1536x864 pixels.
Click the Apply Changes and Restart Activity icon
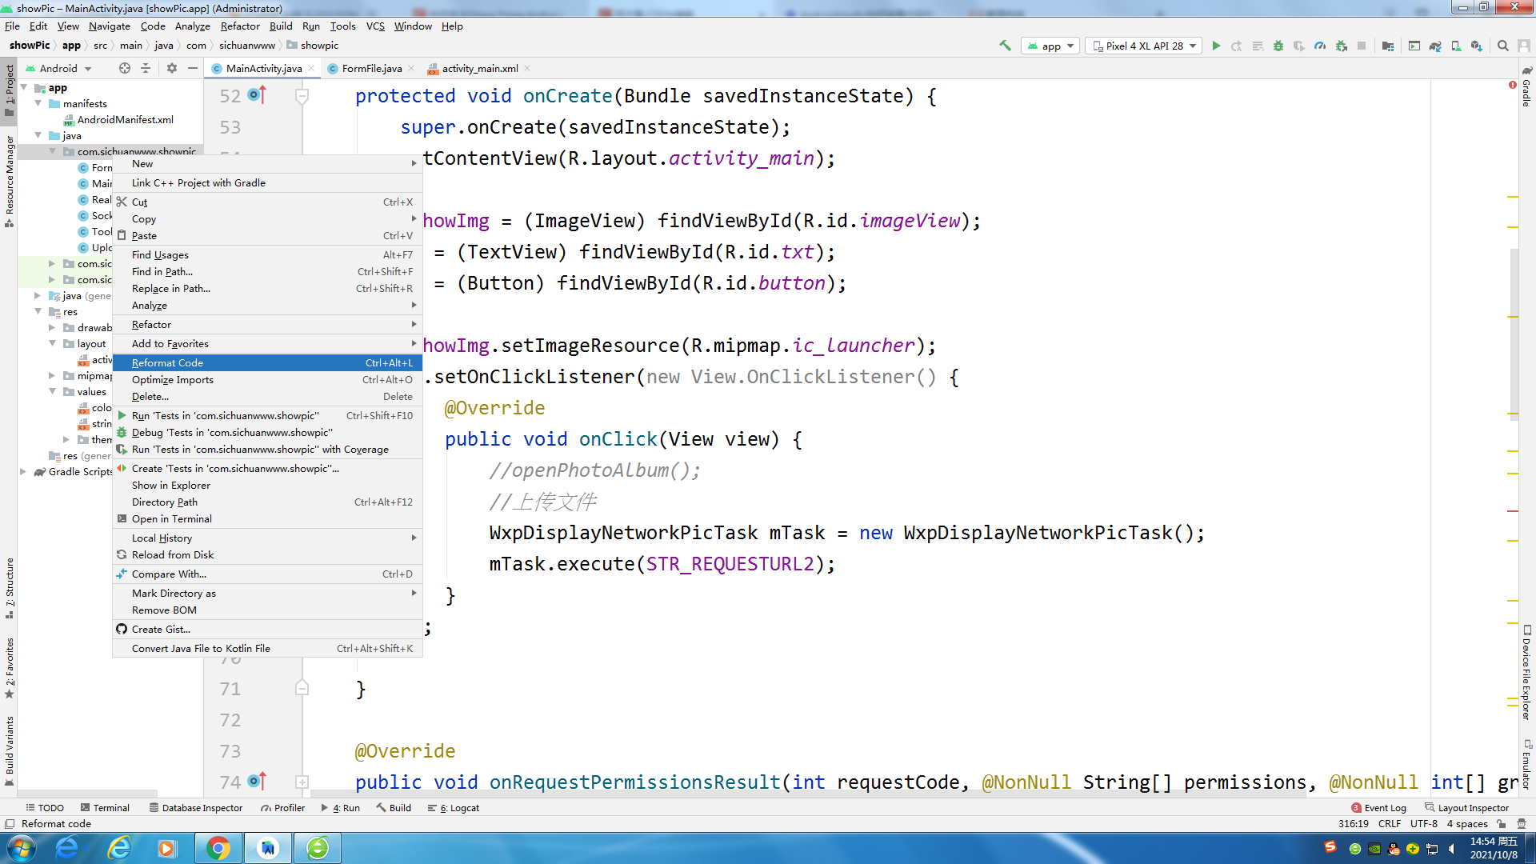[x=1237, y=46]
